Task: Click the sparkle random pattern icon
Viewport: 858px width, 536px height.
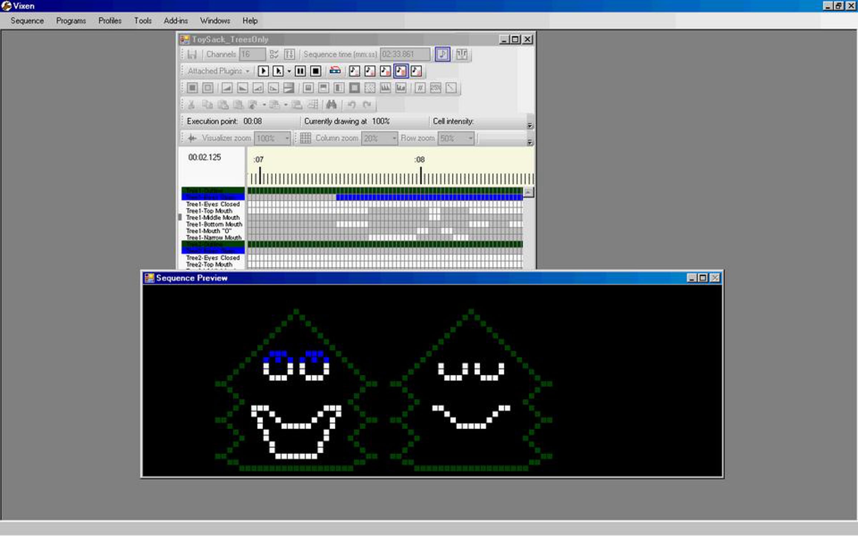Action: tap(370, 88)
